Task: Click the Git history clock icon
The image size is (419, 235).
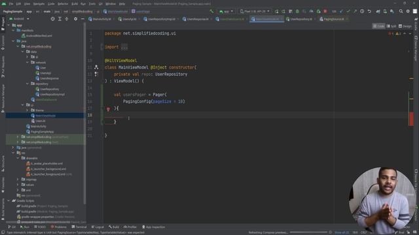Action: (x=362, y=12)
